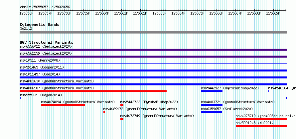
Task: Open variant label nsv4083721 (gnomADStructuralVariants)
Action: click(238, 102)
